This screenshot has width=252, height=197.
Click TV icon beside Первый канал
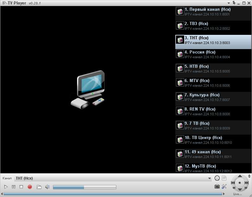[180, 11]
